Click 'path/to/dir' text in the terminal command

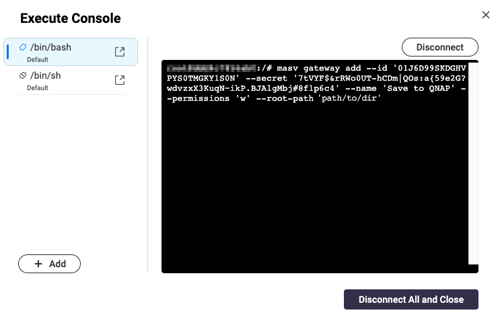click(x=350, y=98)
